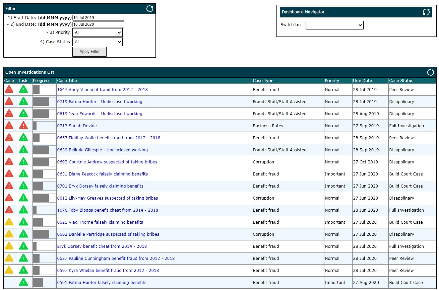The width and height of the screenshot is (439, 290).
Task: Open case 0692 Courtnie Andrew suspected of bribes
Action: click(107, 162)
